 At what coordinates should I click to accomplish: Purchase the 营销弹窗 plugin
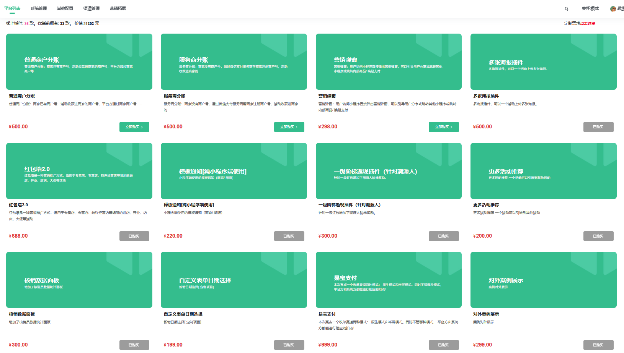coord(443,127)
